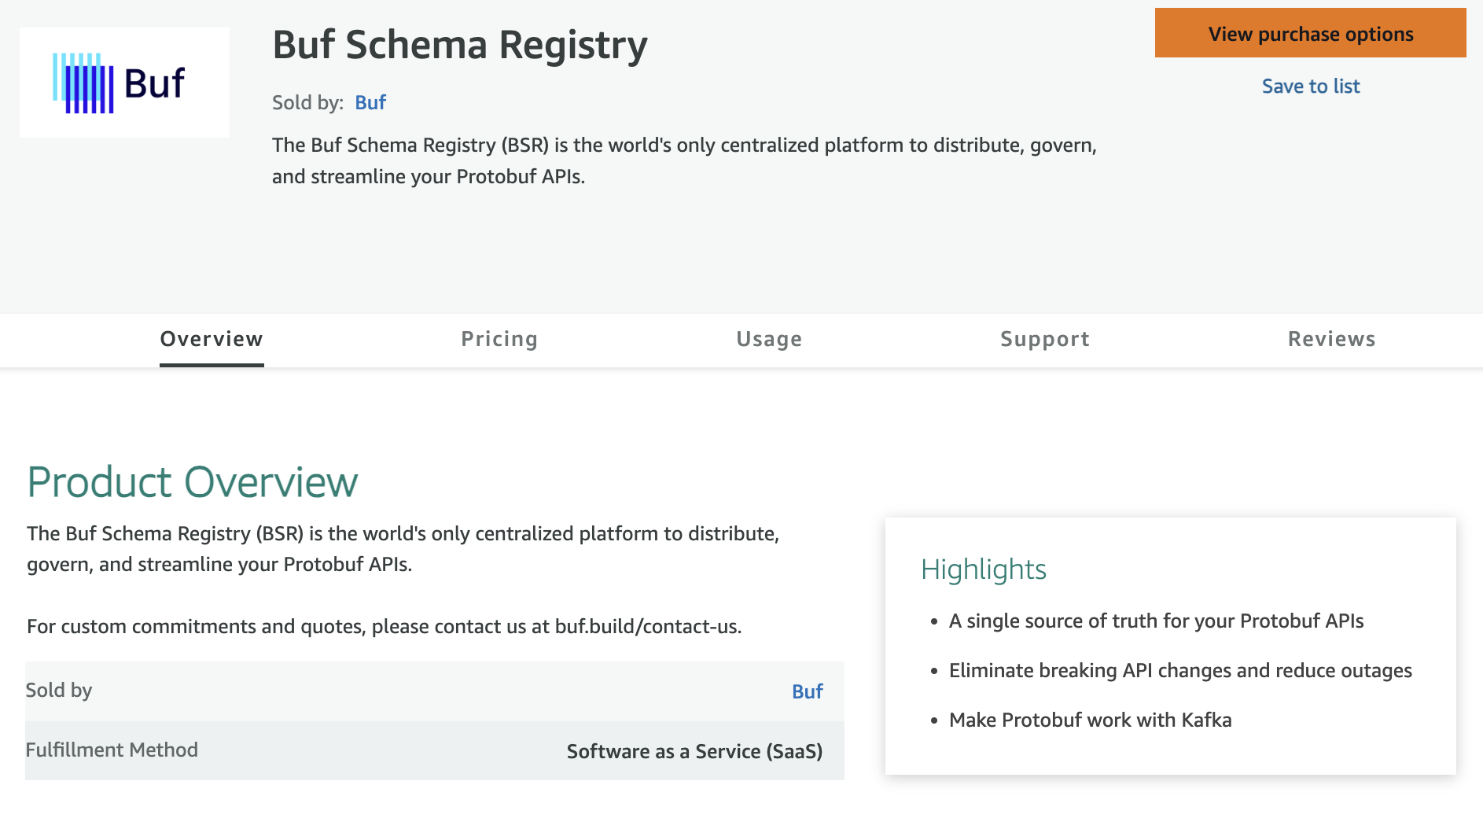The height and width of the screenshot is (818, 1483).
Task: Click the Buf link in the Sold by row
Action: (x=807, y=691)
